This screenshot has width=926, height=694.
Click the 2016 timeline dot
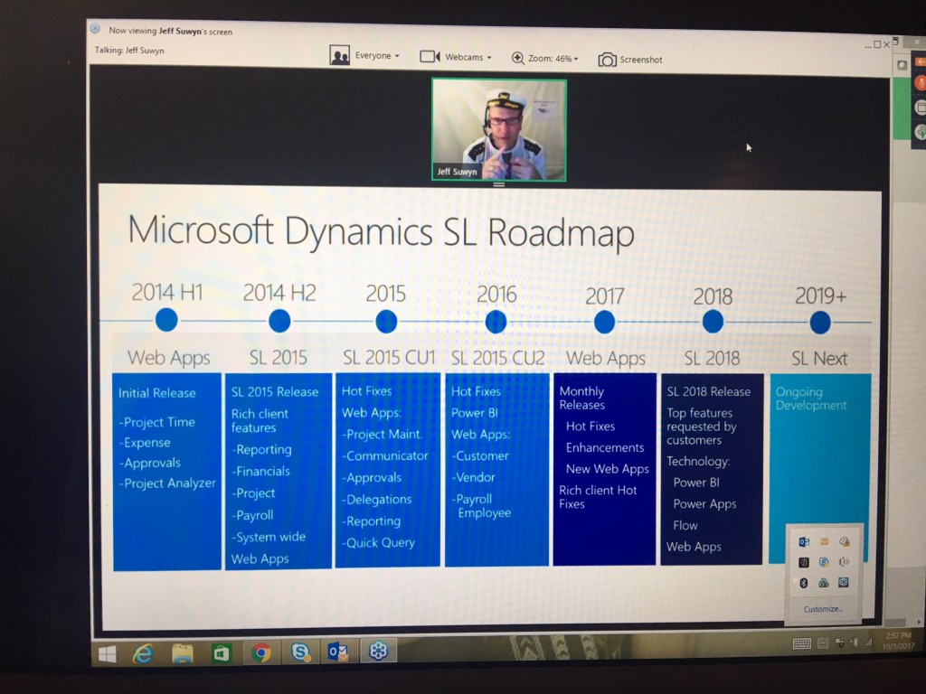(x=496, y=322)
